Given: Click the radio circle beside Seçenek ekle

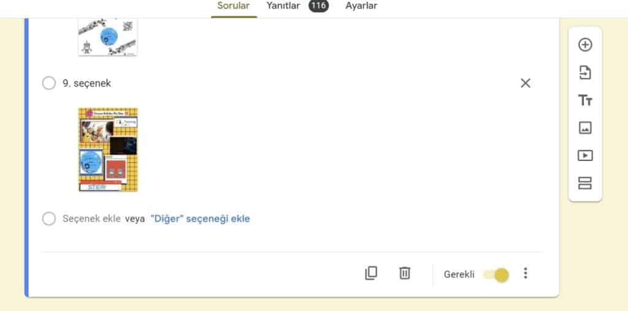Looking at the screenshot, I should tap(49, 219).
